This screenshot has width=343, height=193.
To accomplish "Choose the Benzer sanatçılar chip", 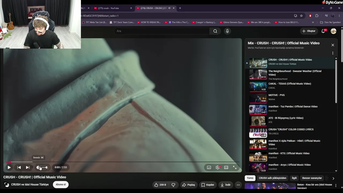I will [312, 178].
